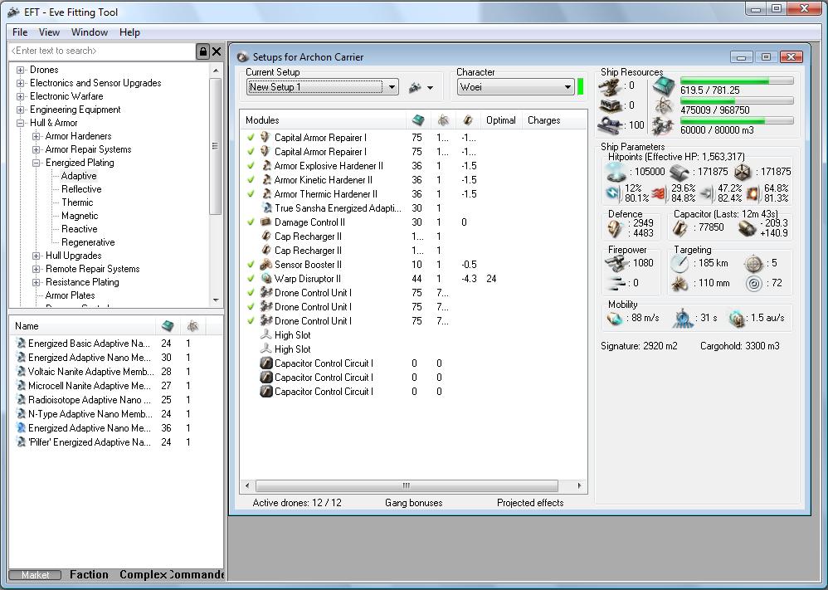Expand Electronics and Sensor Upgrades node
The image size is (828, 590).
point(21,83)
